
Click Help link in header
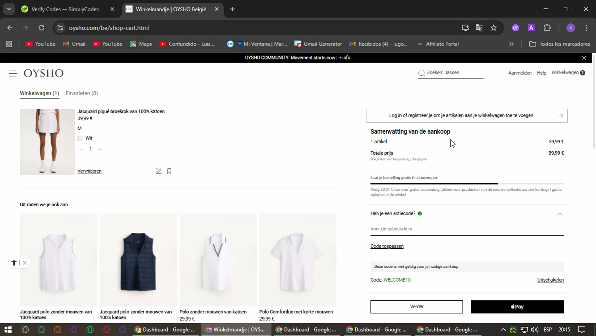click(x=542, y=73)
